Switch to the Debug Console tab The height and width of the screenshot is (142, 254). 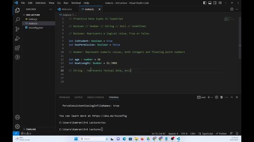[x=96, y=97]
